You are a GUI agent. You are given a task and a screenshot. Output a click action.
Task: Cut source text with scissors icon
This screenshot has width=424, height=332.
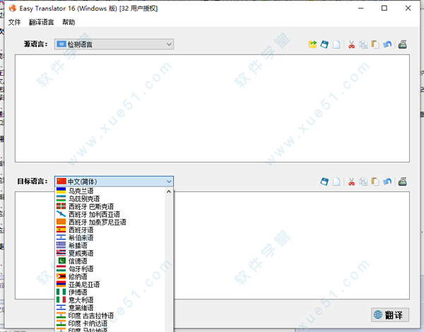pos(351,45)
